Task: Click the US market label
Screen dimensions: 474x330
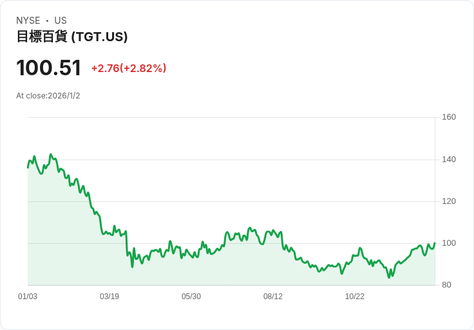Action: [61, 21]
